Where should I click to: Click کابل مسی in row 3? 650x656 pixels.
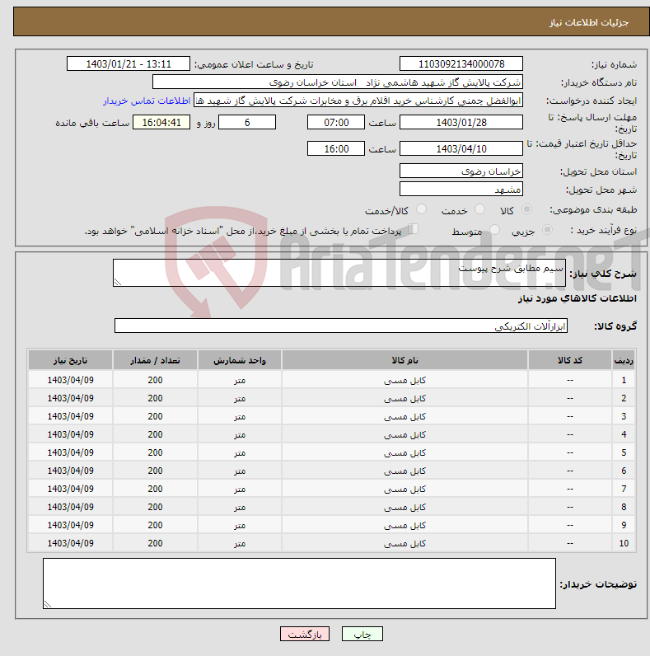404,416
